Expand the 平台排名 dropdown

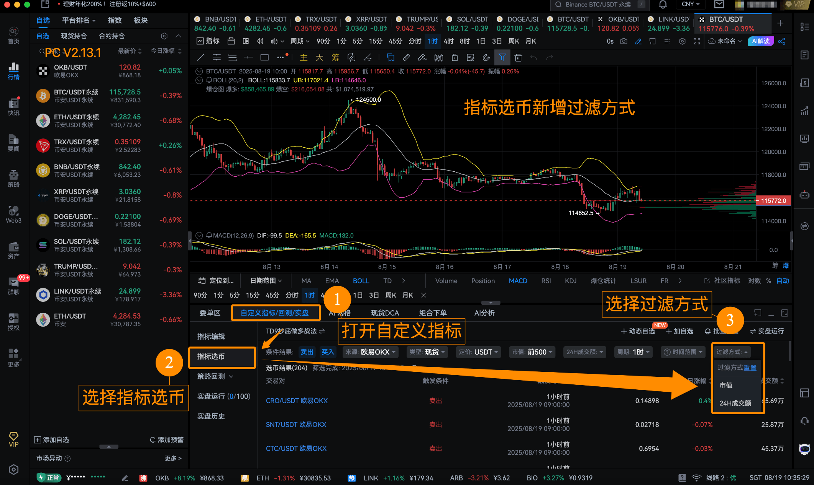coord(79,20)
